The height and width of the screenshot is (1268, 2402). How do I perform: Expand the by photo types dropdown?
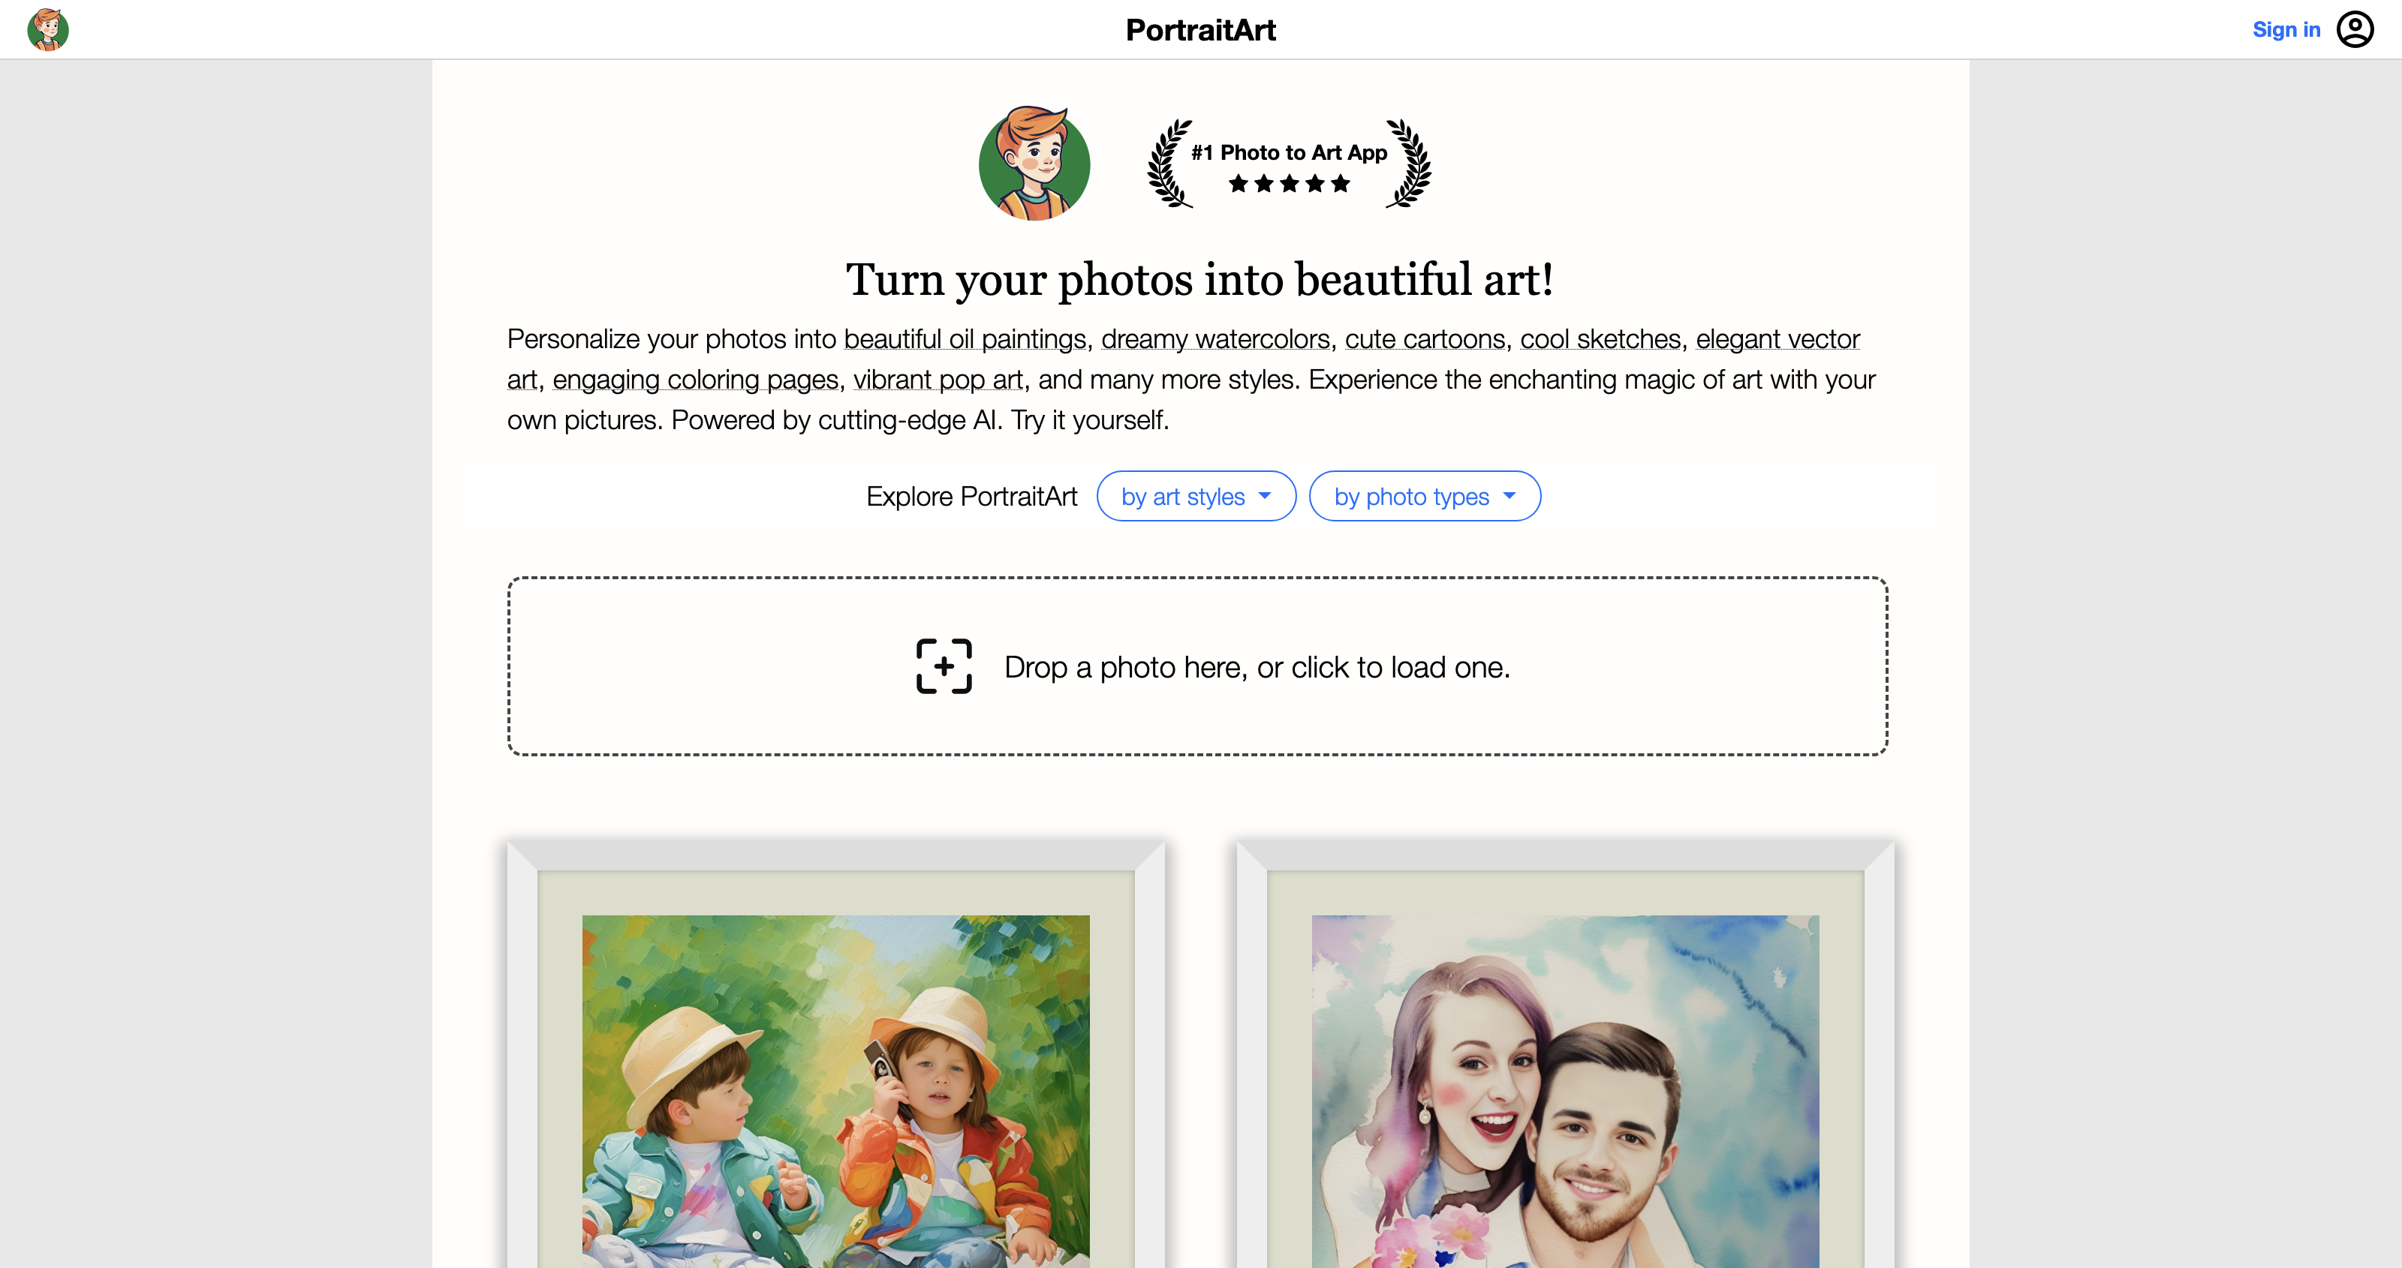coord(1425,496)
